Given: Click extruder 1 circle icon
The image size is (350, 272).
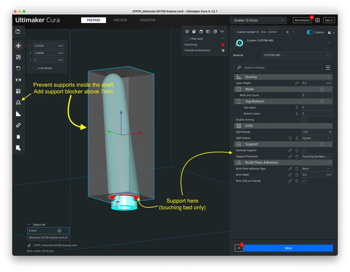Looking at the screenshot, I should 239,42.
